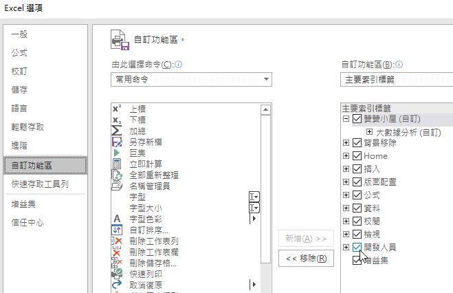Expand the 開發人員 tree node
The image size is (453, 293).
pyautogui.click(x=346, y=247)
